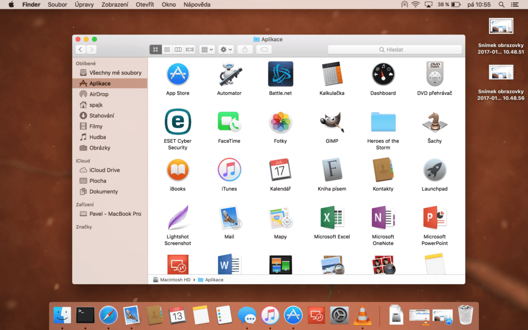The image size is (528, 330).
Task: Select the Šachy chess app icon
Action: [x=434, y=122]
